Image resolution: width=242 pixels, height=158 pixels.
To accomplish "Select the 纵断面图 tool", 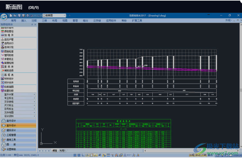I will [7, 87].
